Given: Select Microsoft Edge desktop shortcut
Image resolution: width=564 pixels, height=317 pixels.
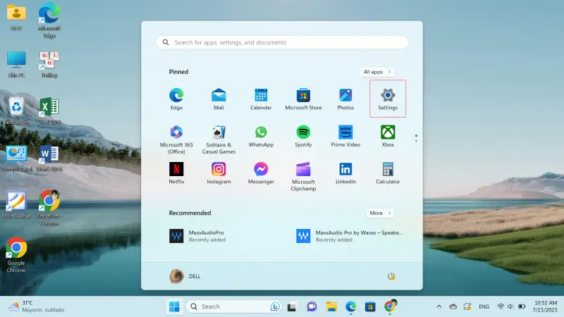Looking at the screenshot, I should tap(49, 20).
